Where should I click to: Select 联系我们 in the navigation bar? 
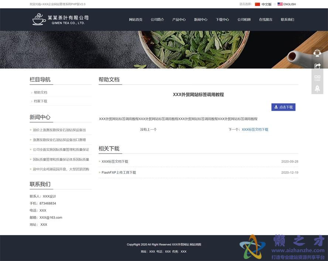point(287,20)
